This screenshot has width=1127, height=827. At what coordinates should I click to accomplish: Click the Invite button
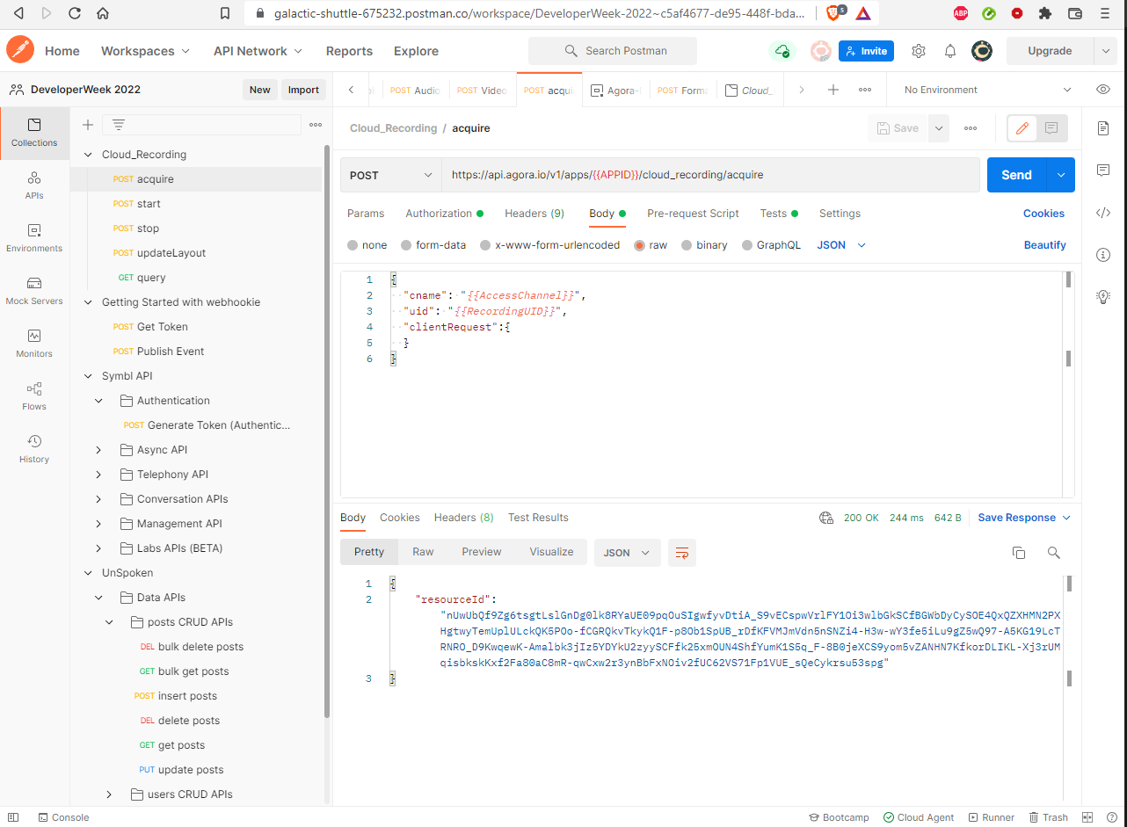(x=866, y=51)
